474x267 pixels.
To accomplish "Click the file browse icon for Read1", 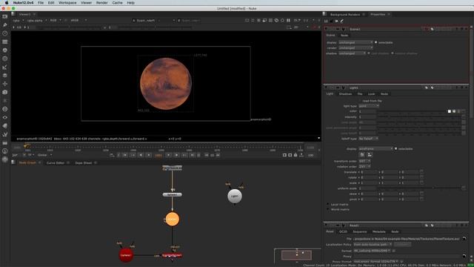I will pyautogui.click(x=464, y=239).
